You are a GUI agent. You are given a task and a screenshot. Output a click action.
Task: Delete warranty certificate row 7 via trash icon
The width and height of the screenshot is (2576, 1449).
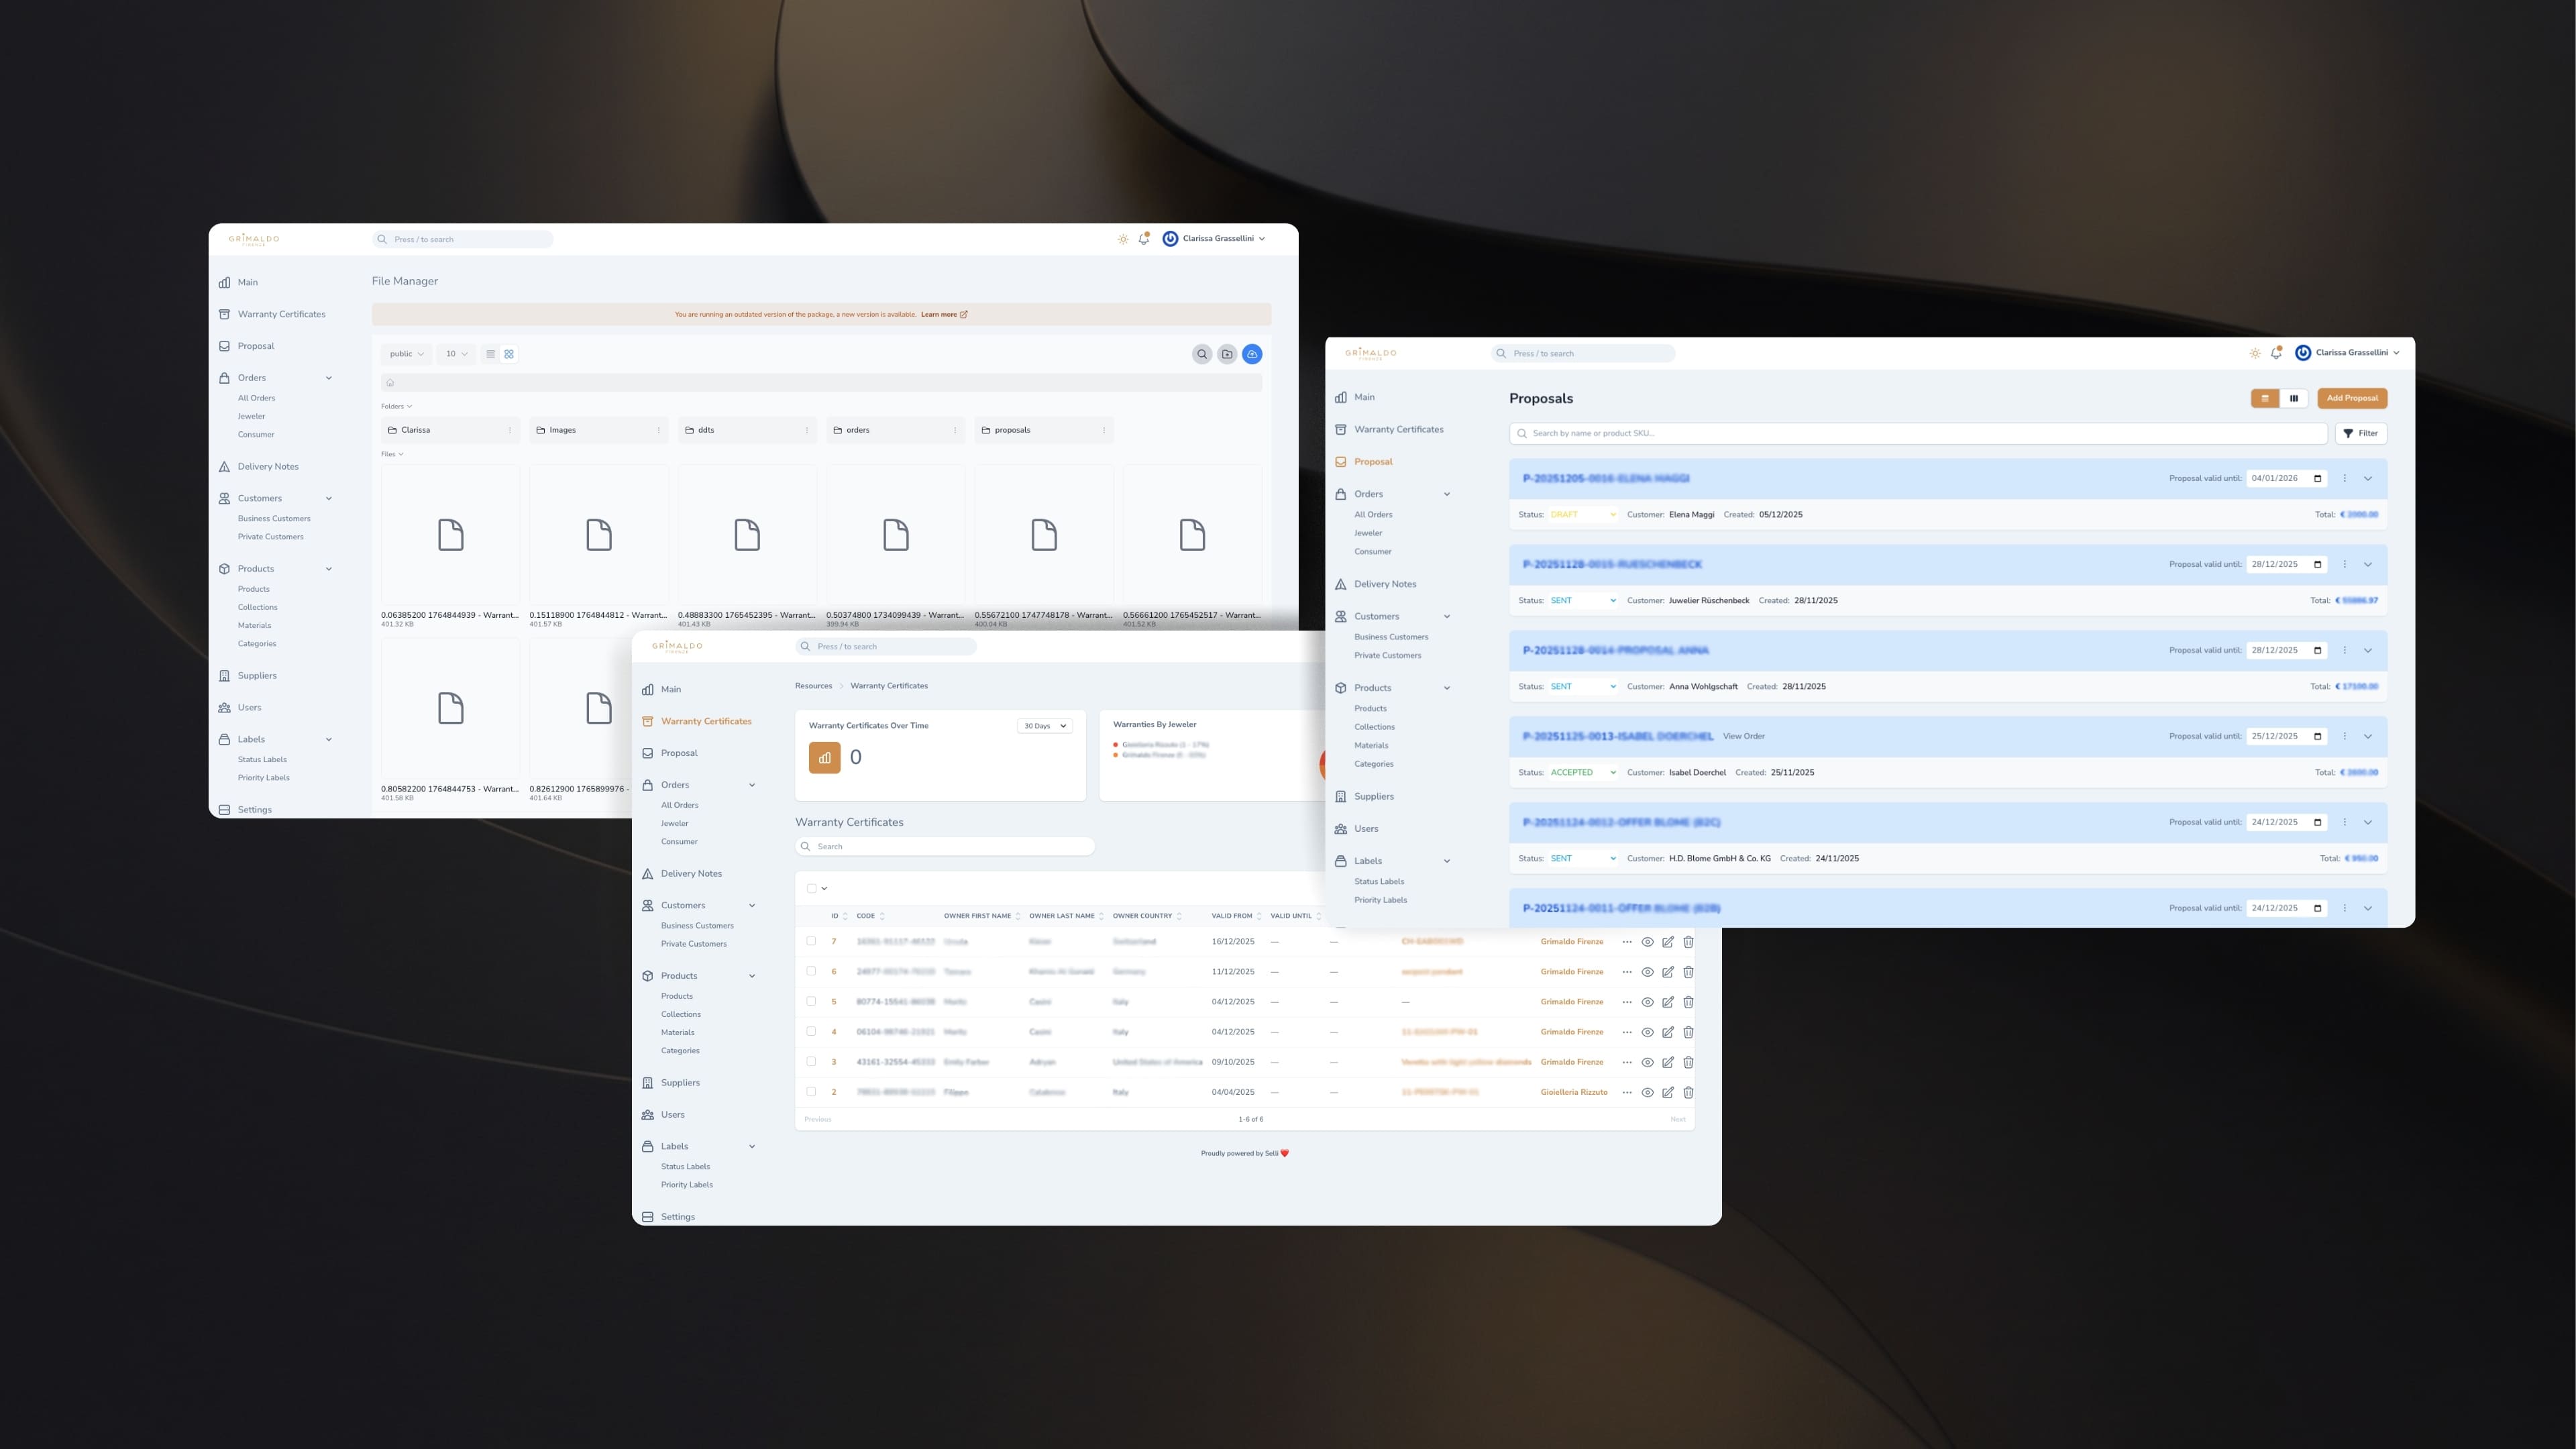pos(1688,942)
